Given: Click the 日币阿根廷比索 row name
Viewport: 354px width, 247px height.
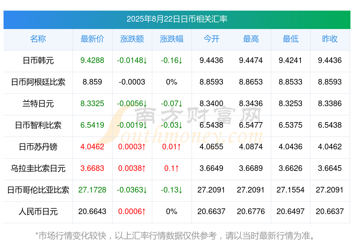Looking at the screenshot, I should pyautogui.click(x=38, y=82).
